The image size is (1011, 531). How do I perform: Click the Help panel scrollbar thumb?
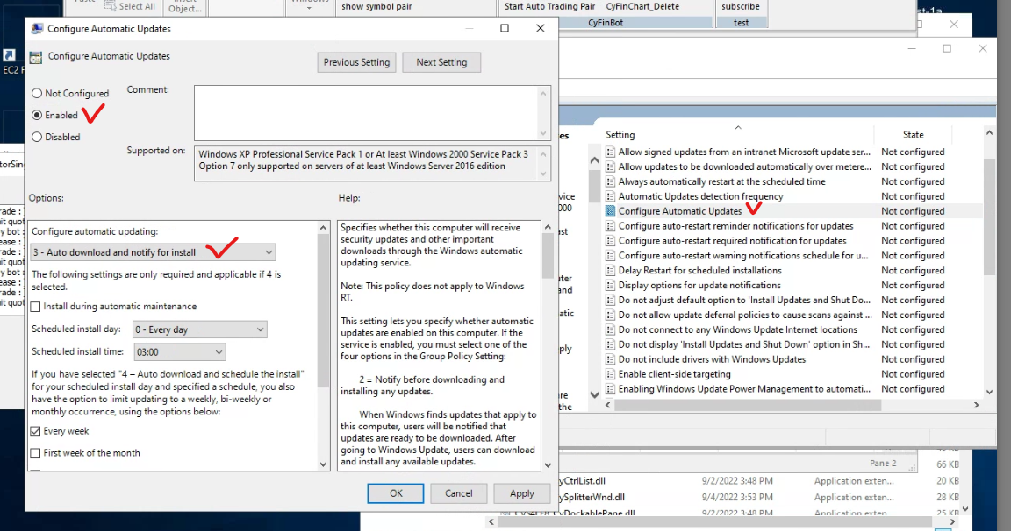point(548,256)
